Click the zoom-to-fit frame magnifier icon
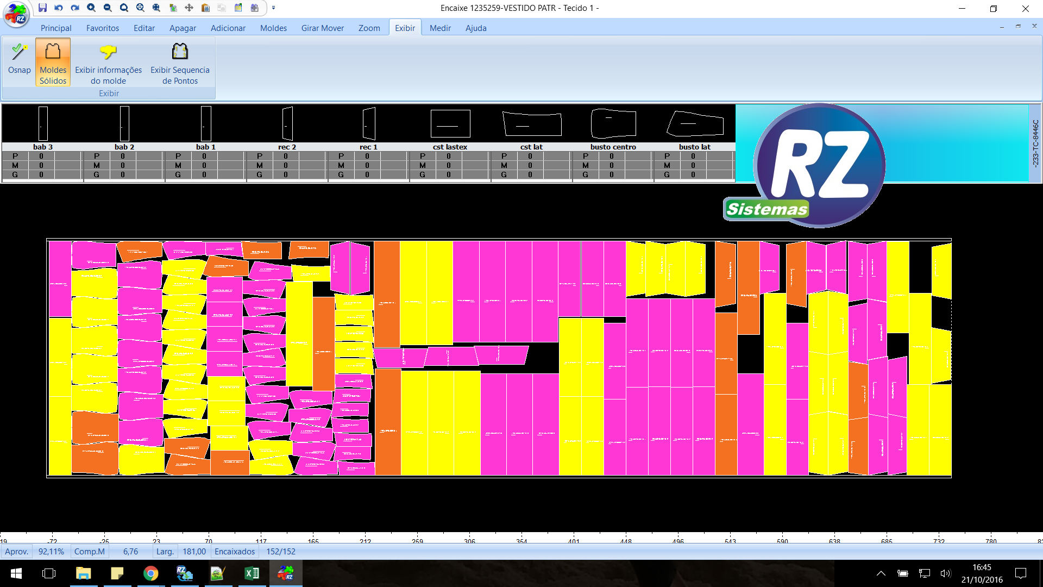 click(x=156, y=8)
